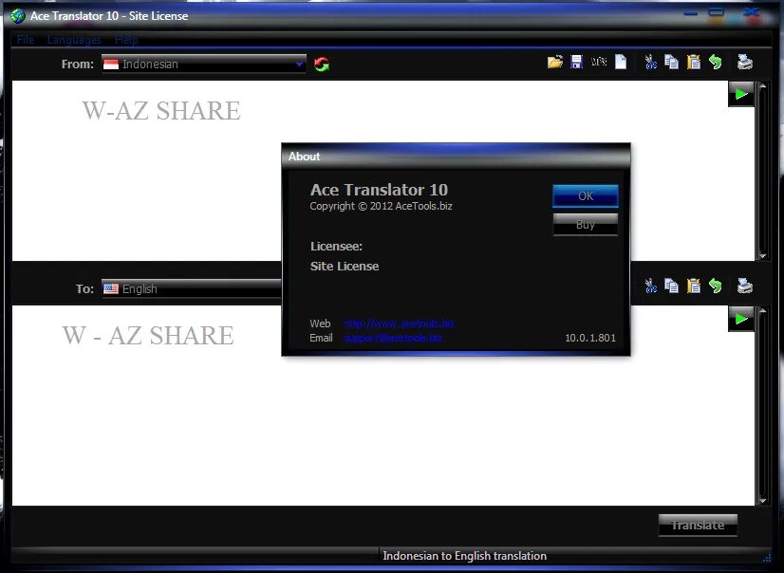Paste into source pane via top clipboard icon
The width and height of the screenshot is (784, 573).
click(694, 63)
